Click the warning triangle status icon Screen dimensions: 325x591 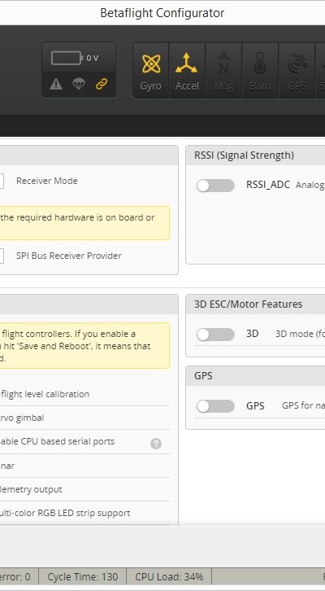[56, 84]
